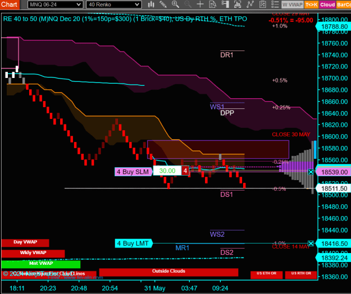Select the 4 Buy LMT order label

pyautogui.click(x=134, y=244)
